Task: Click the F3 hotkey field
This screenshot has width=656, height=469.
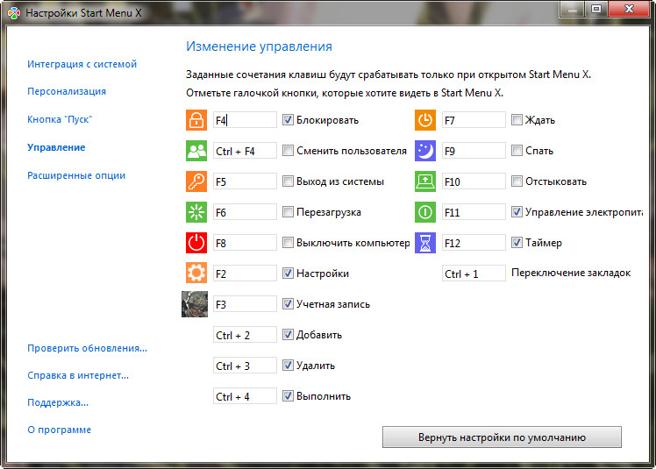Action: [x=245, y=304]
